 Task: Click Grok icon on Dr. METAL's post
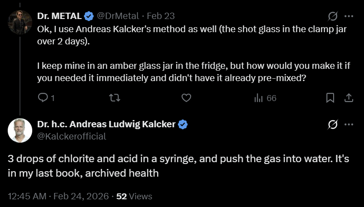coord(333,16)
